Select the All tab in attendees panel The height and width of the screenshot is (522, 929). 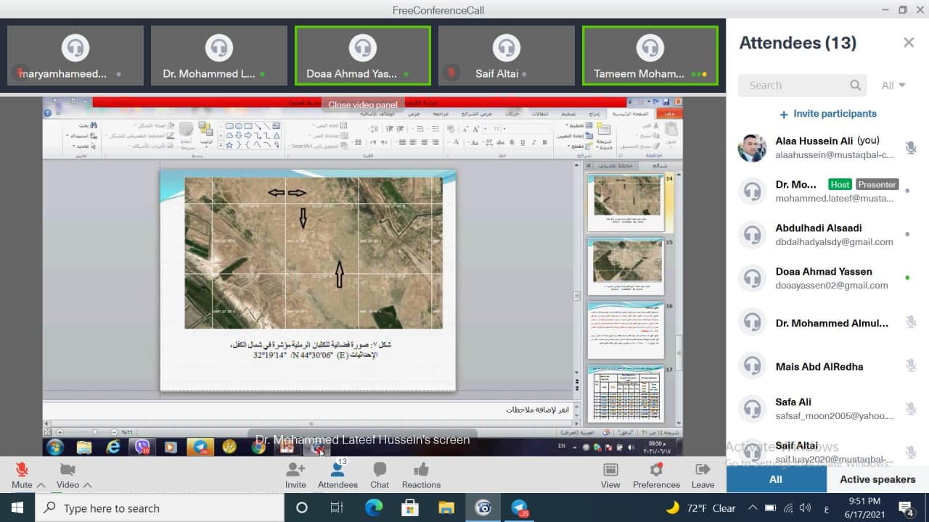click(x=776, y=479)
